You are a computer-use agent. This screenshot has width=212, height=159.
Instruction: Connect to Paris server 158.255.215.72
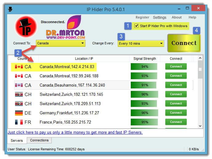[x=176, y=122]
